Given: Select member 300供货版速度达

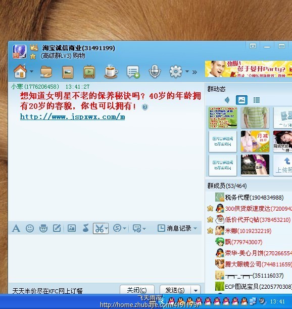Looking at the screenshot, I should (249, 209).
